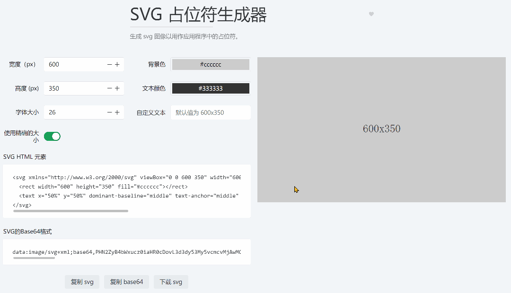Click the Base64 output scrollbar
This screenshot has width=511, height=293.
click(34, 258)
